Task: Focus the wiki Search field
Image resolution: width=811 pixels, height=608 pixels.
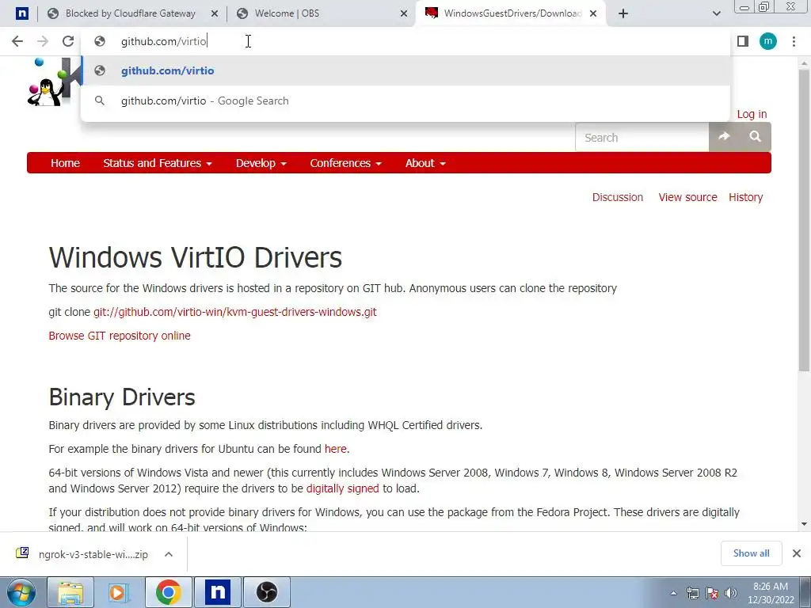Action: pyautogui.click(x=642, y=138)
